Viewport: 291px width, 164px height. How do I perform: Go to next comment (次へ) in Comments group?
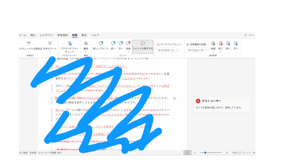[x=121, y=44]
